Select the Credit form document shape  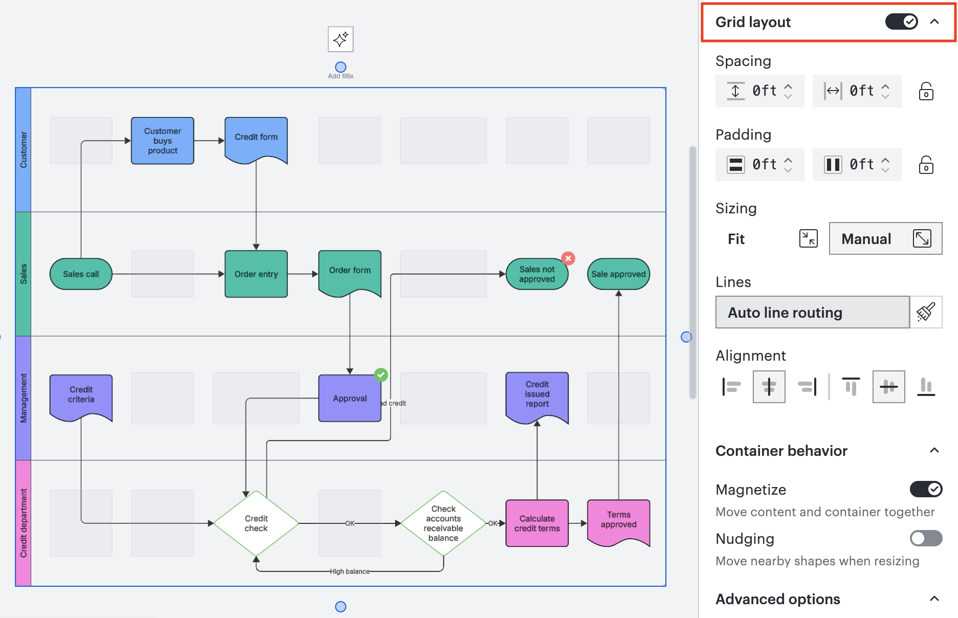(x=256, y=140)
